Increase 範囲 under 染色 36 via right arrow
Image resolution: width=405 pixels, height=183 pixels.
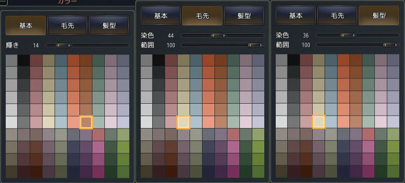[396, 45]
